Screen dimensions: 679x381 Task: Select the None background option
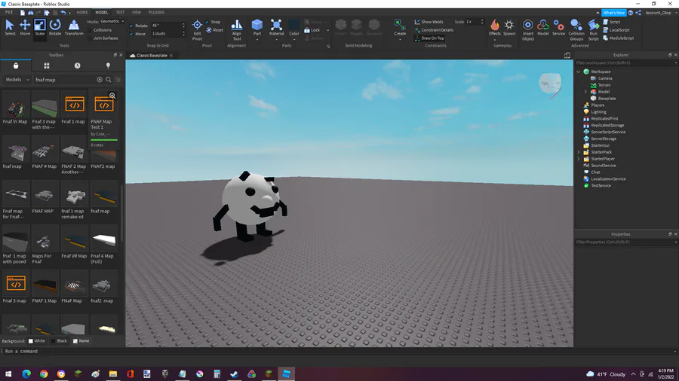click(x=75, y=341)
